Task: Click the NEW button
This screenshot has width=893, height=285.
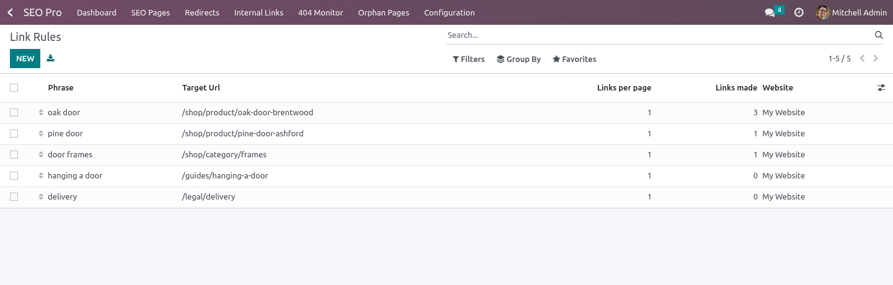Action: click(25, 59)
